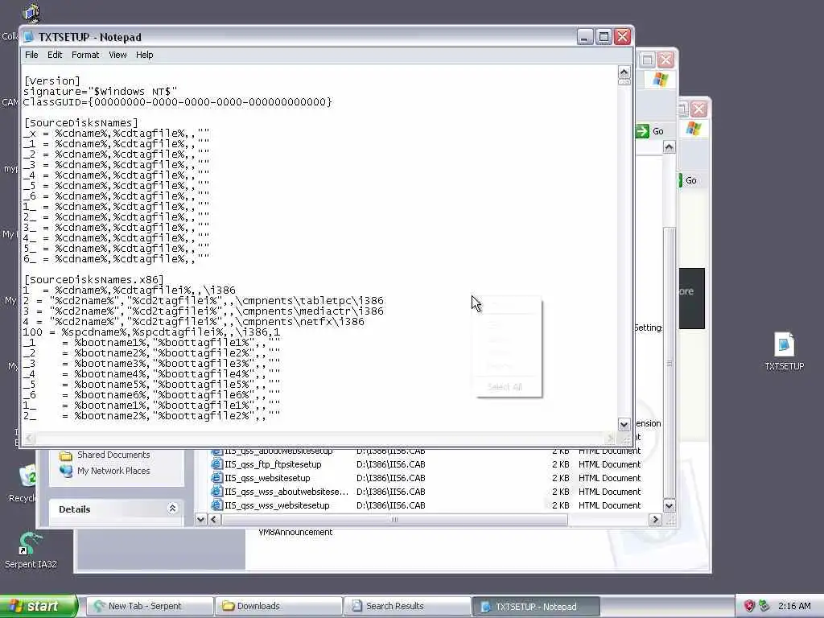Click the IIS_qss_ftp_ftpsitesetup file name

(273, 464)
